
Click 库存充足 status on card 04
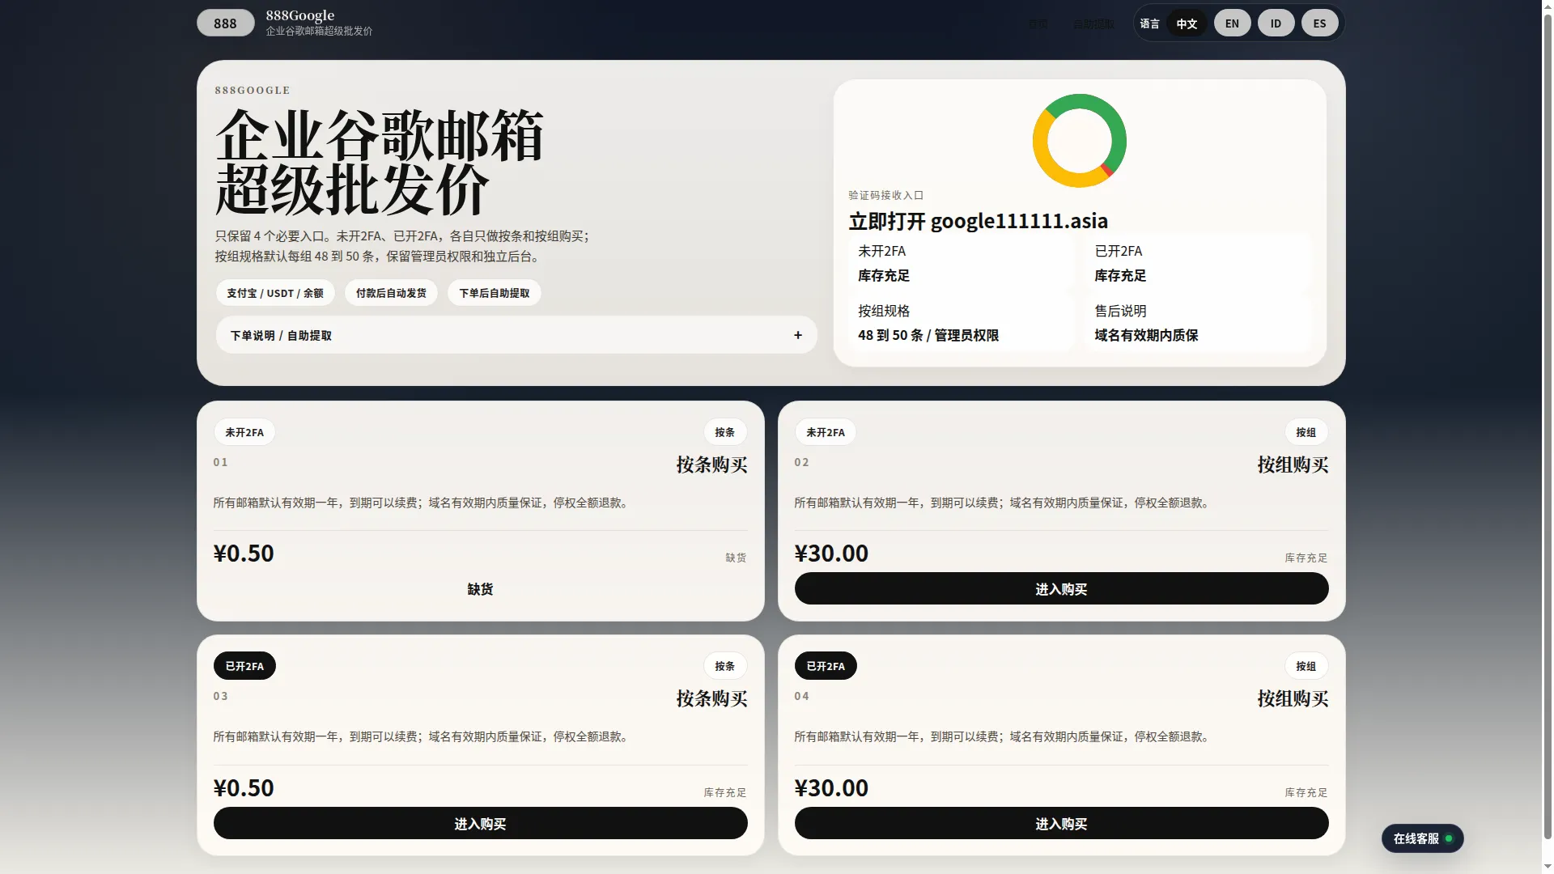click(x=1306, y=792)
